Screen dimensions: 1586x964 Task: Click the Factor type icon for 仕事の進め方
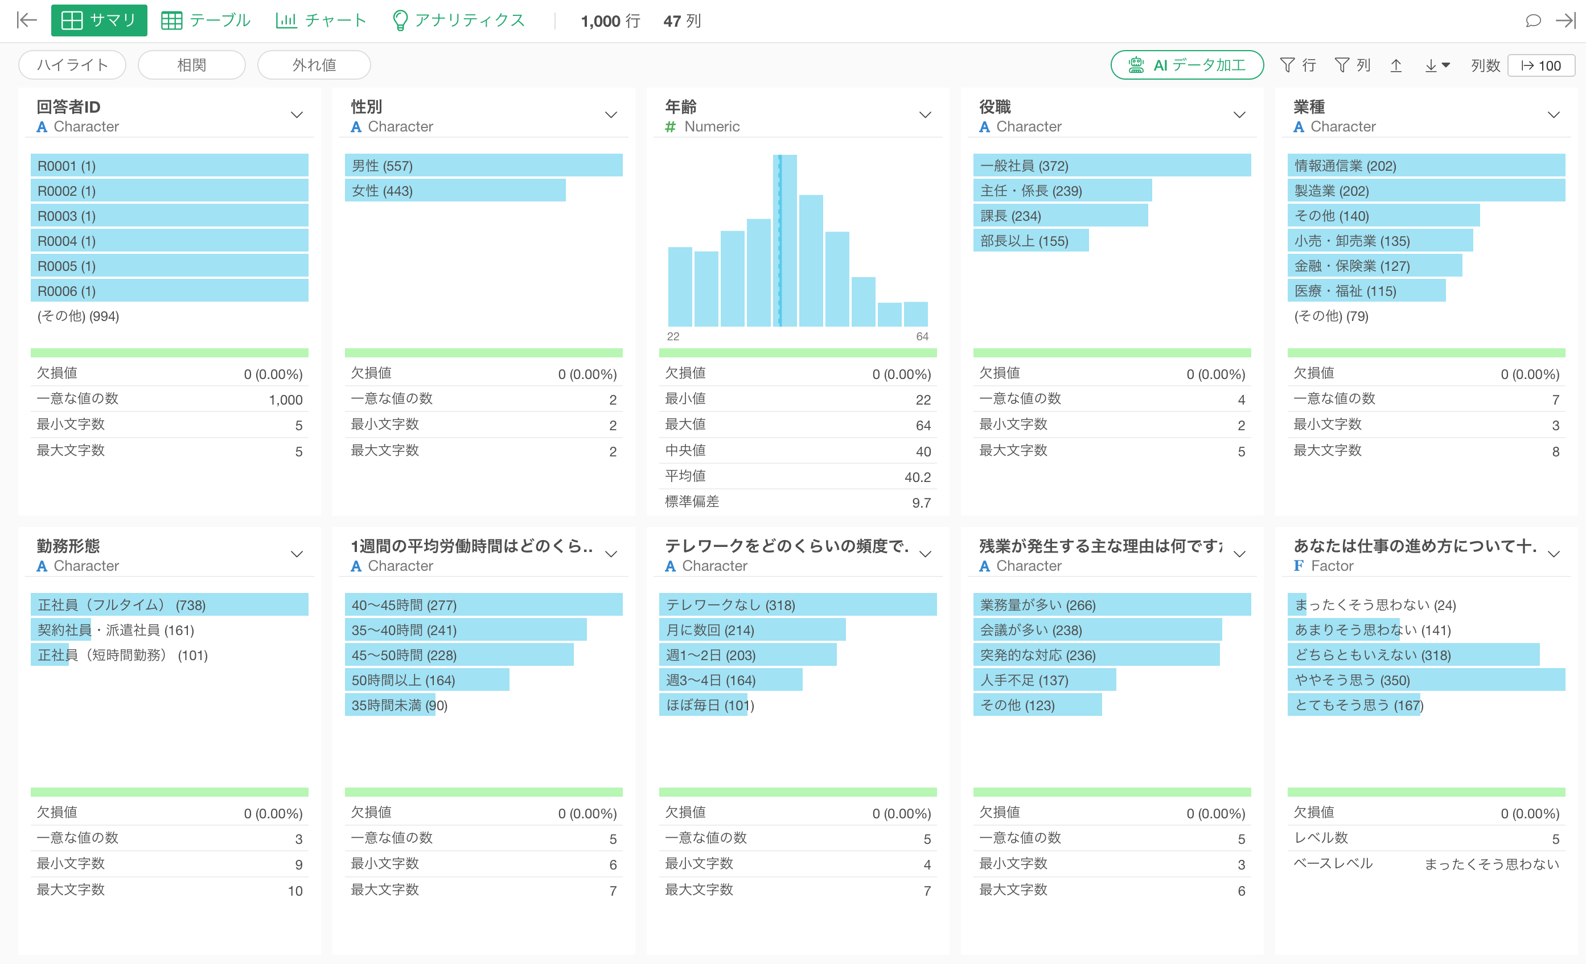(1299, 566)
